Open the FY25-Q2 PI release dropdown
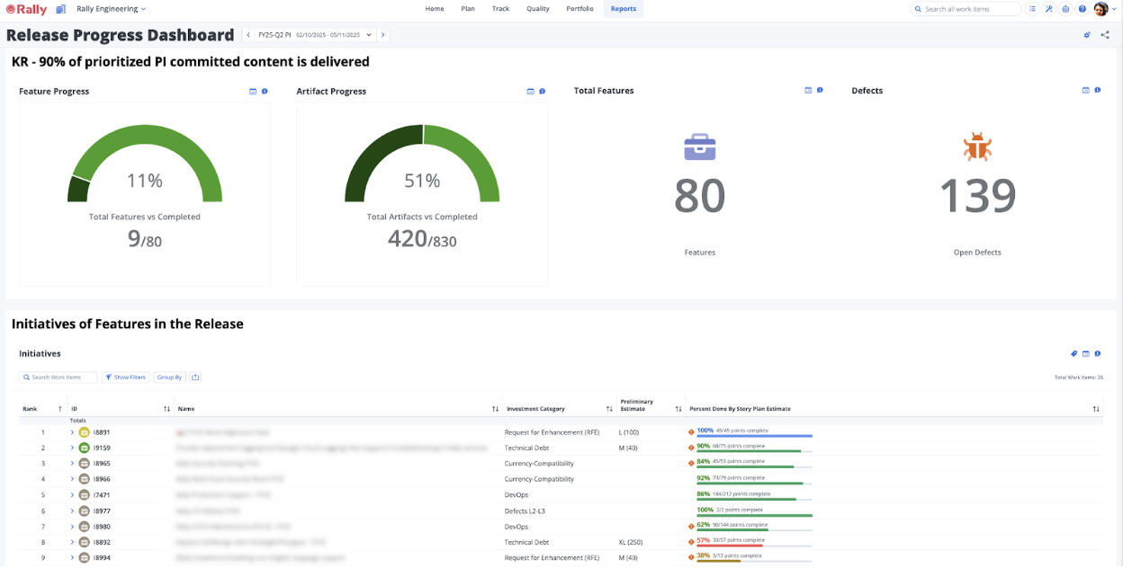The height and width of the screenshot is (577, 1123). 315,35
